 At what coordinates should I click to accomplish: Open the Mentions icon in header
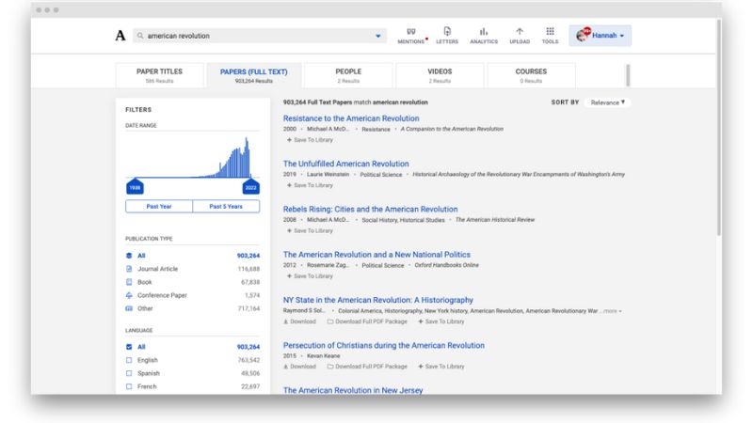click(410, 32)
